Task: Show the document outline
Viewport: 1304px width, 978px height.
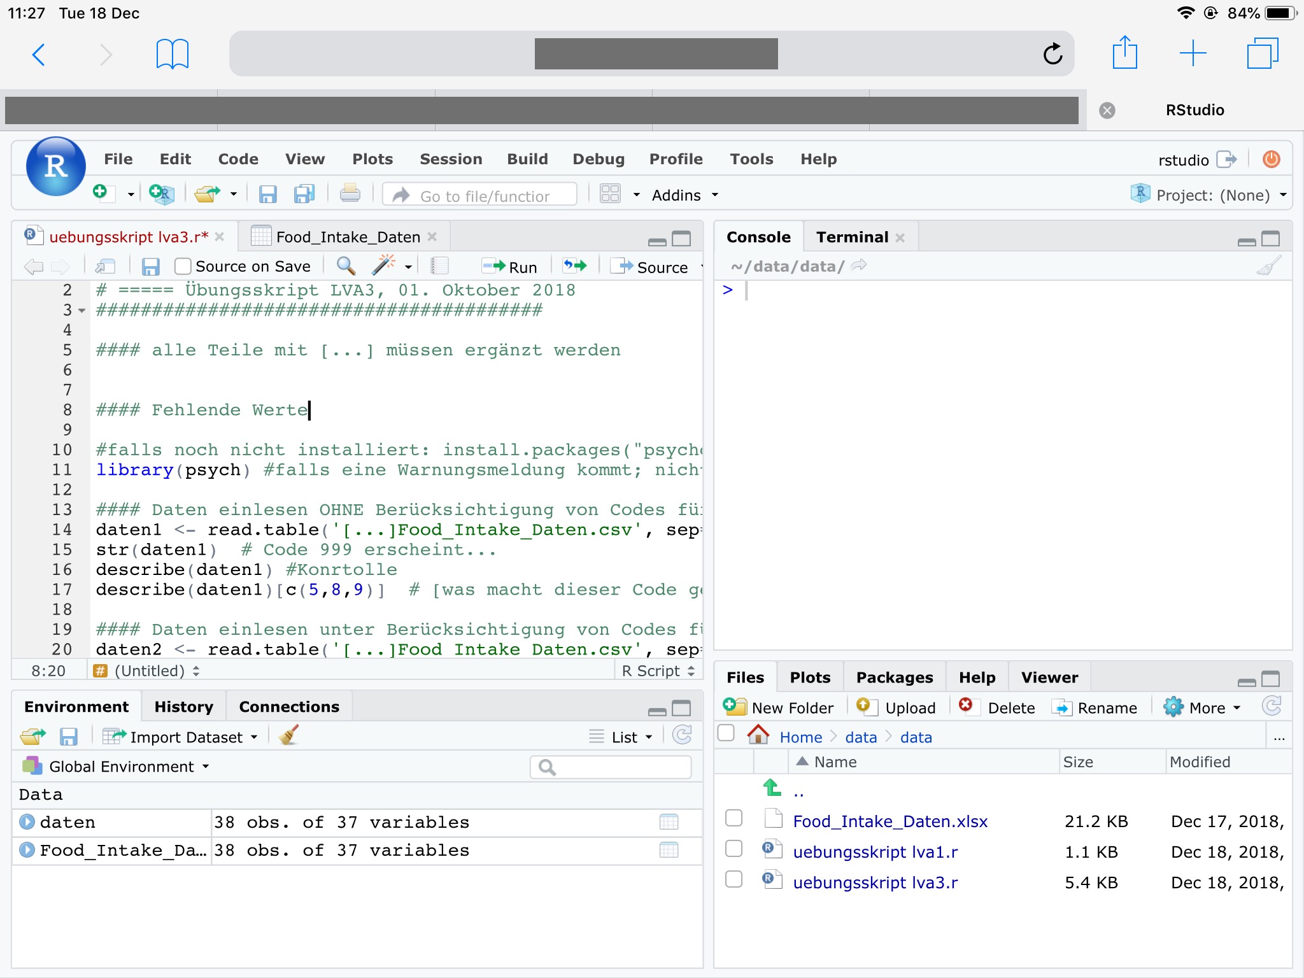Action: (438, 266)
